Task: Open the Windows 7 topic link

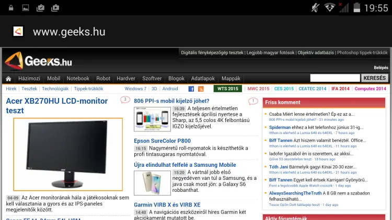Action: coord(135,89)
